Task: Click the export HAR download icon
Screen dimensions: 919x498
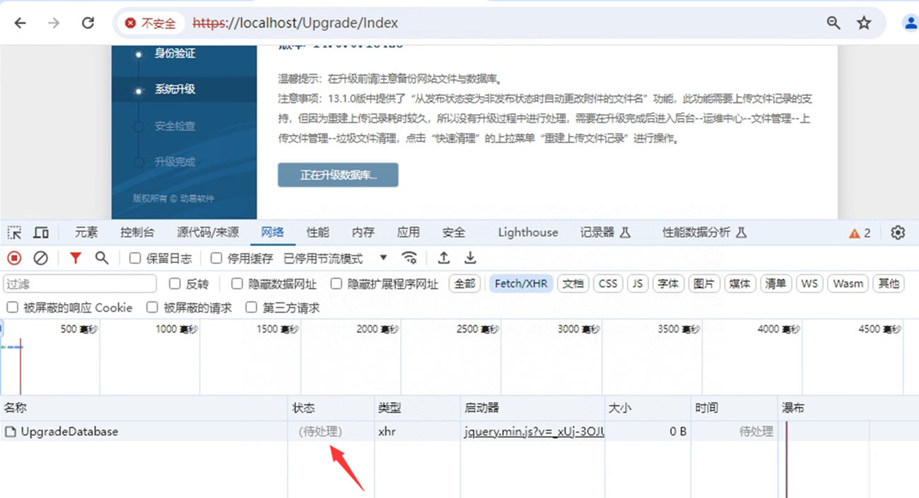Action: tap(470, 259)
